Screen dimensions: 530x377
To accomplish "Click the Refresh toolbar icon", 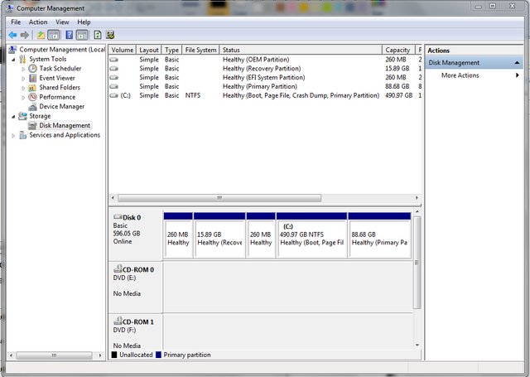I will click(x=98, y=35).
